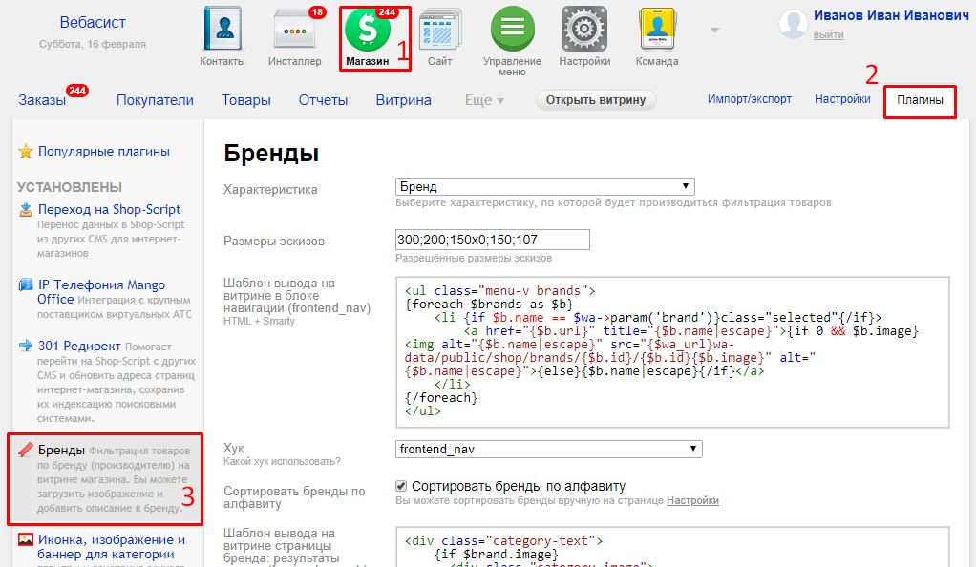The image size is (976, 567).
Task: Open the Контакты app icon
Action: pyautogui.click(x=223, y=30)
